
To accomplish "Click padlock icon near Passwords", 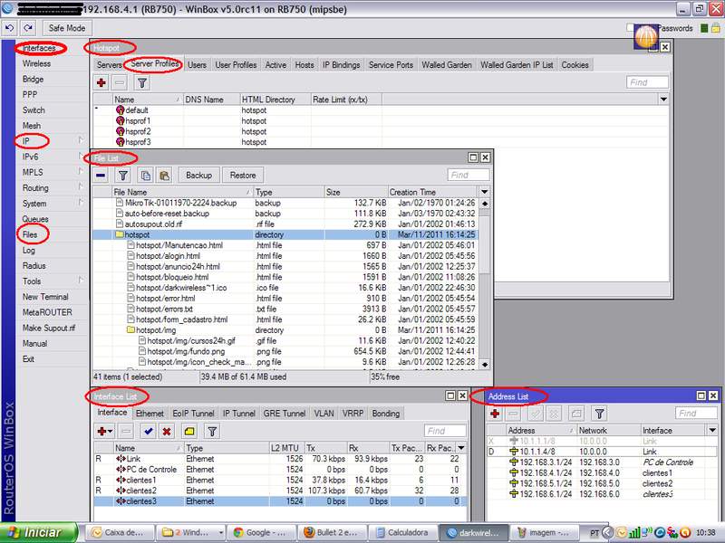I will 715,28.
